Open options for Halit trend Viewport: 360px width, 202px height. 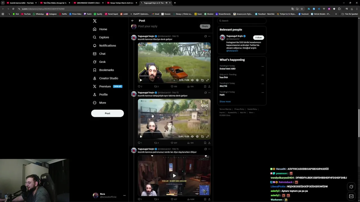[263, 93]
